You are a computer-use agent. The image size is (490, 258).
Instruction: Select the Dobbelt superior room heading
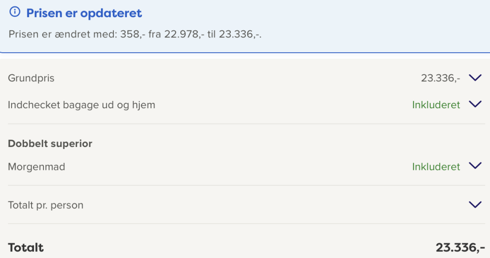[x=50, y=144]
